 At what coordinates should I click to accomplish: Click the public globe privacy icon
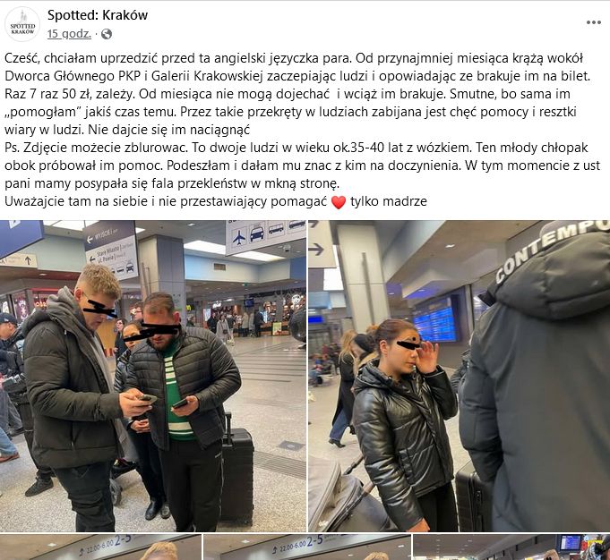pos(107,34)
